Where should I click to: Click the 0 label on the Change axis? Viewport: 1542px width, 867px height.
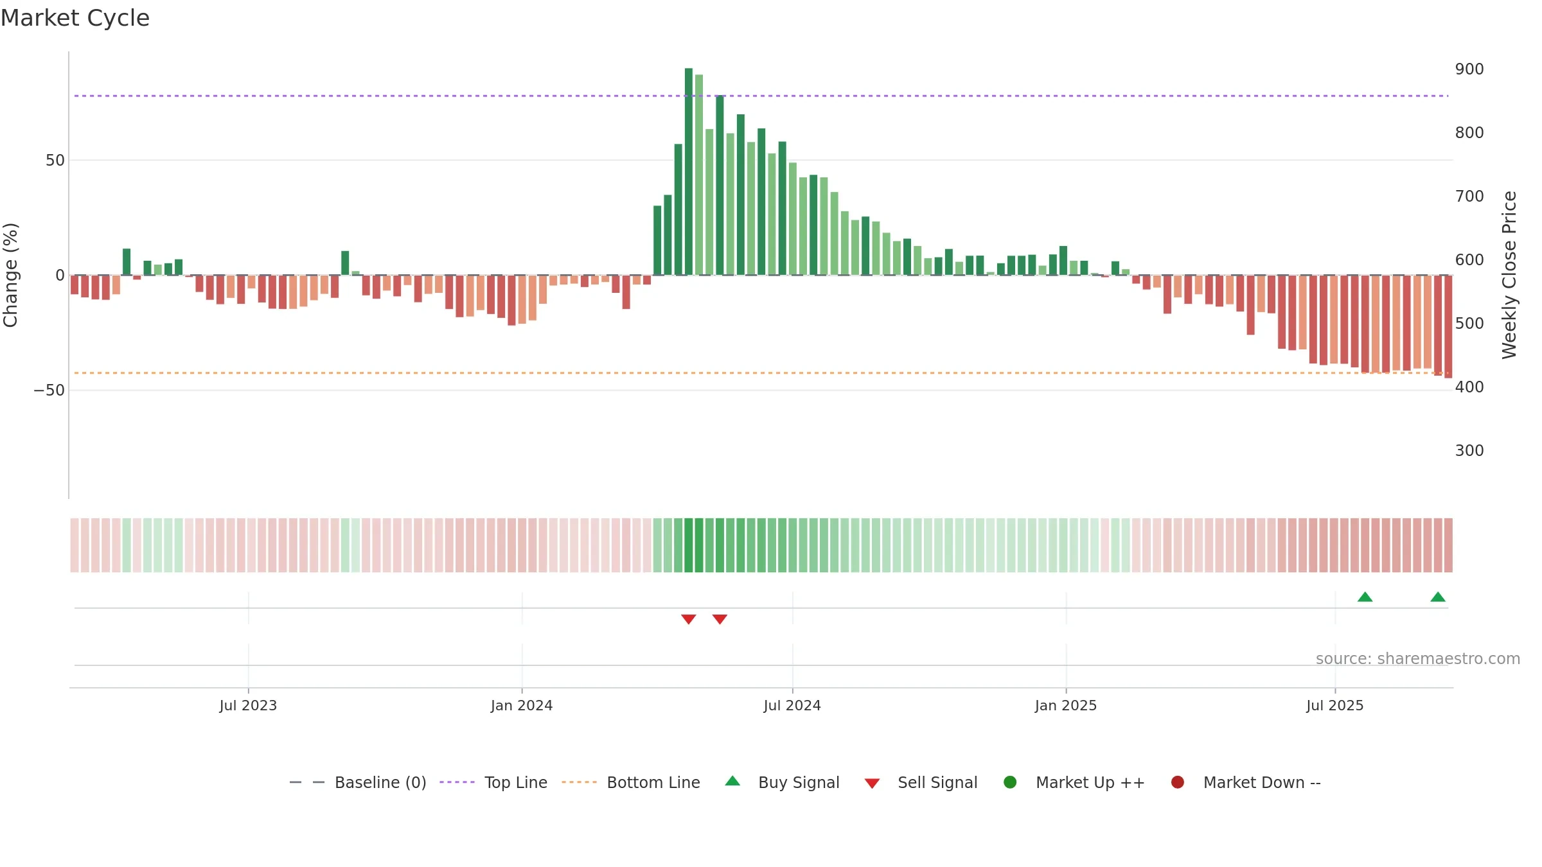click(60, 275)
